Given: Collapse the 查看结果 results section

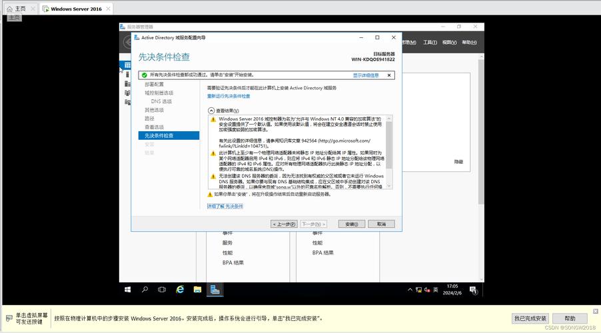Looking at the screenshot, I should [x=211, y=111].
